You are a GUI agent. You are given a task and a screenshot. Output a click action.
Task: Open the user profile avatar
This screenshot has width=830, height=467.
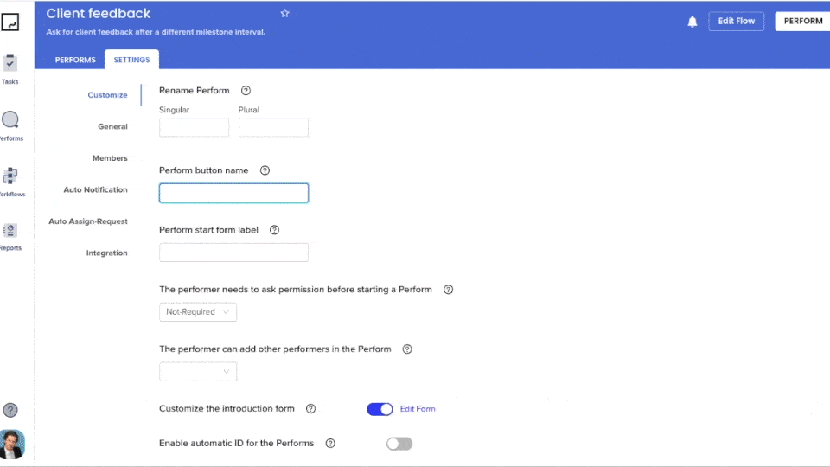[11, 444]
